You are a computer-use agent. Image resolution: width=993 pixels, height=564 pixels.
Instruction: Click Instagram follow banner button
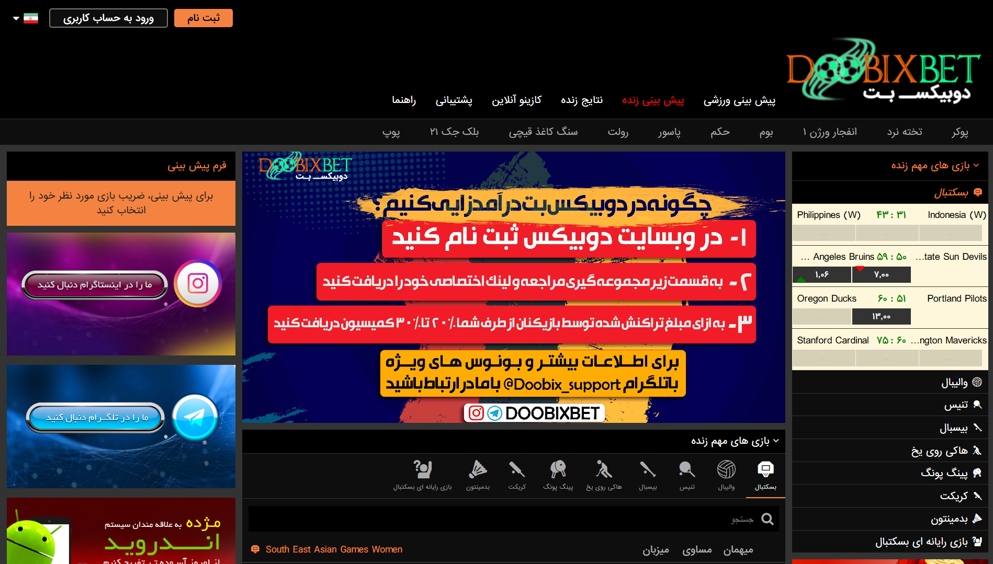pos(95,285)
